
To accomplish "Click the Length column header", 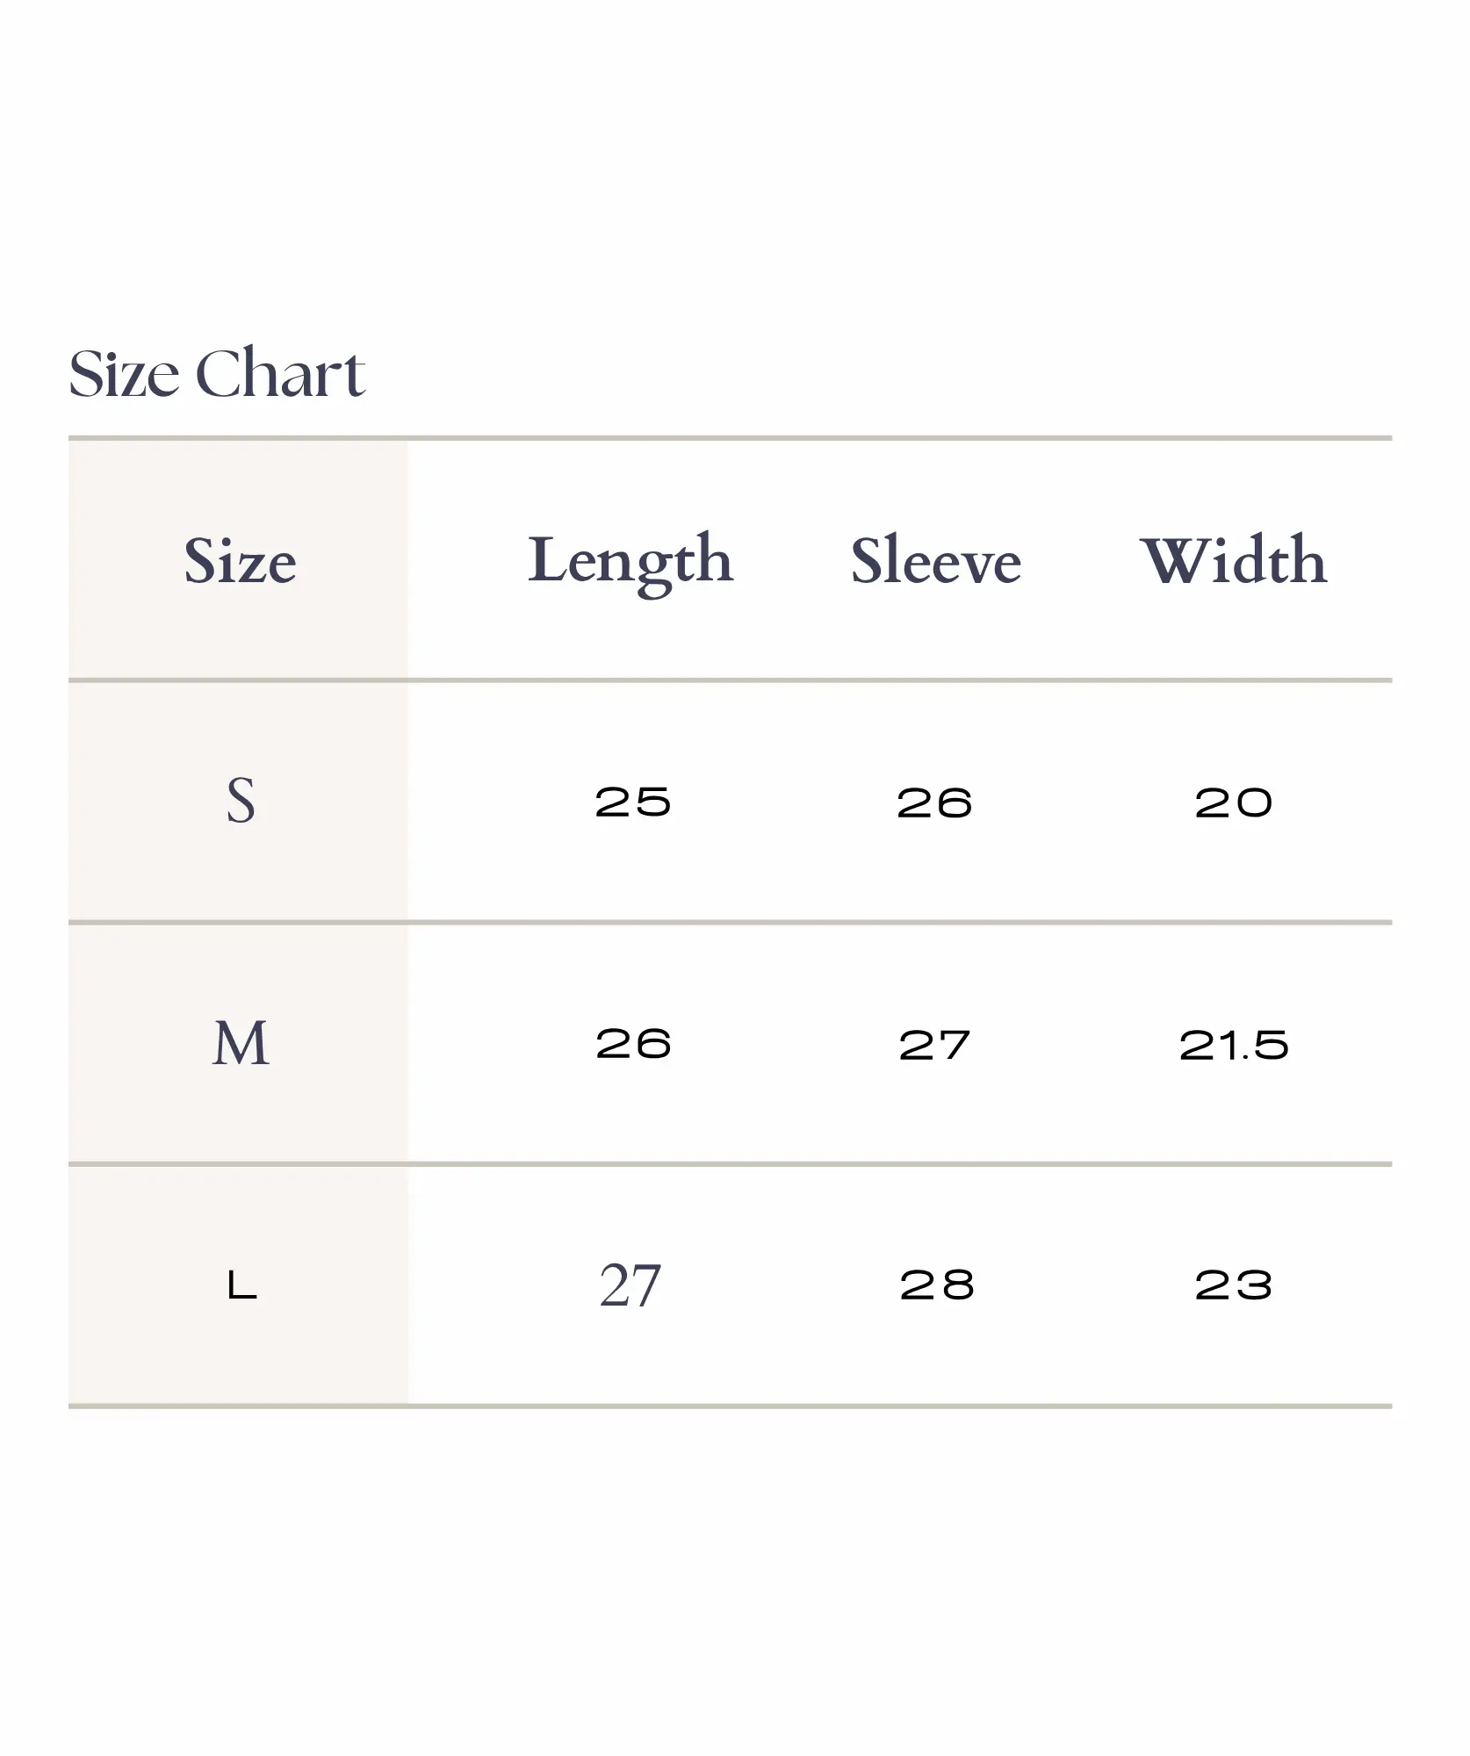I will [x=631, y=561].
